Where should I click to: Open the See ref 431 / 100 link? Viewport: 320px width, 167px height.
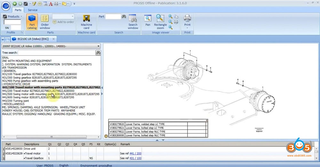135,158
